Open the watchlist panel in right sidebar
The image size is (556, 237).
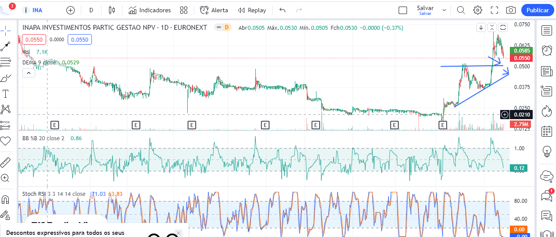(x=547, y=30)
